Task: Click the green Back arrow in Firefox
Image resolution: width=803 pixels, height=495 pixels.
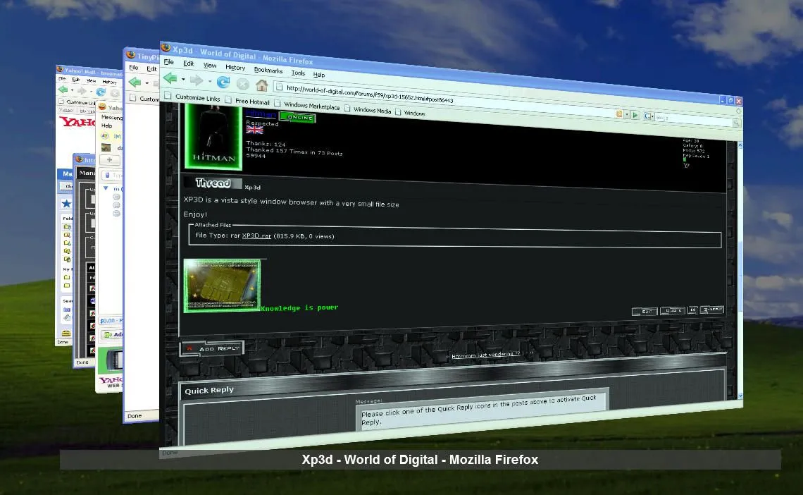Action: tap(170, 79)
